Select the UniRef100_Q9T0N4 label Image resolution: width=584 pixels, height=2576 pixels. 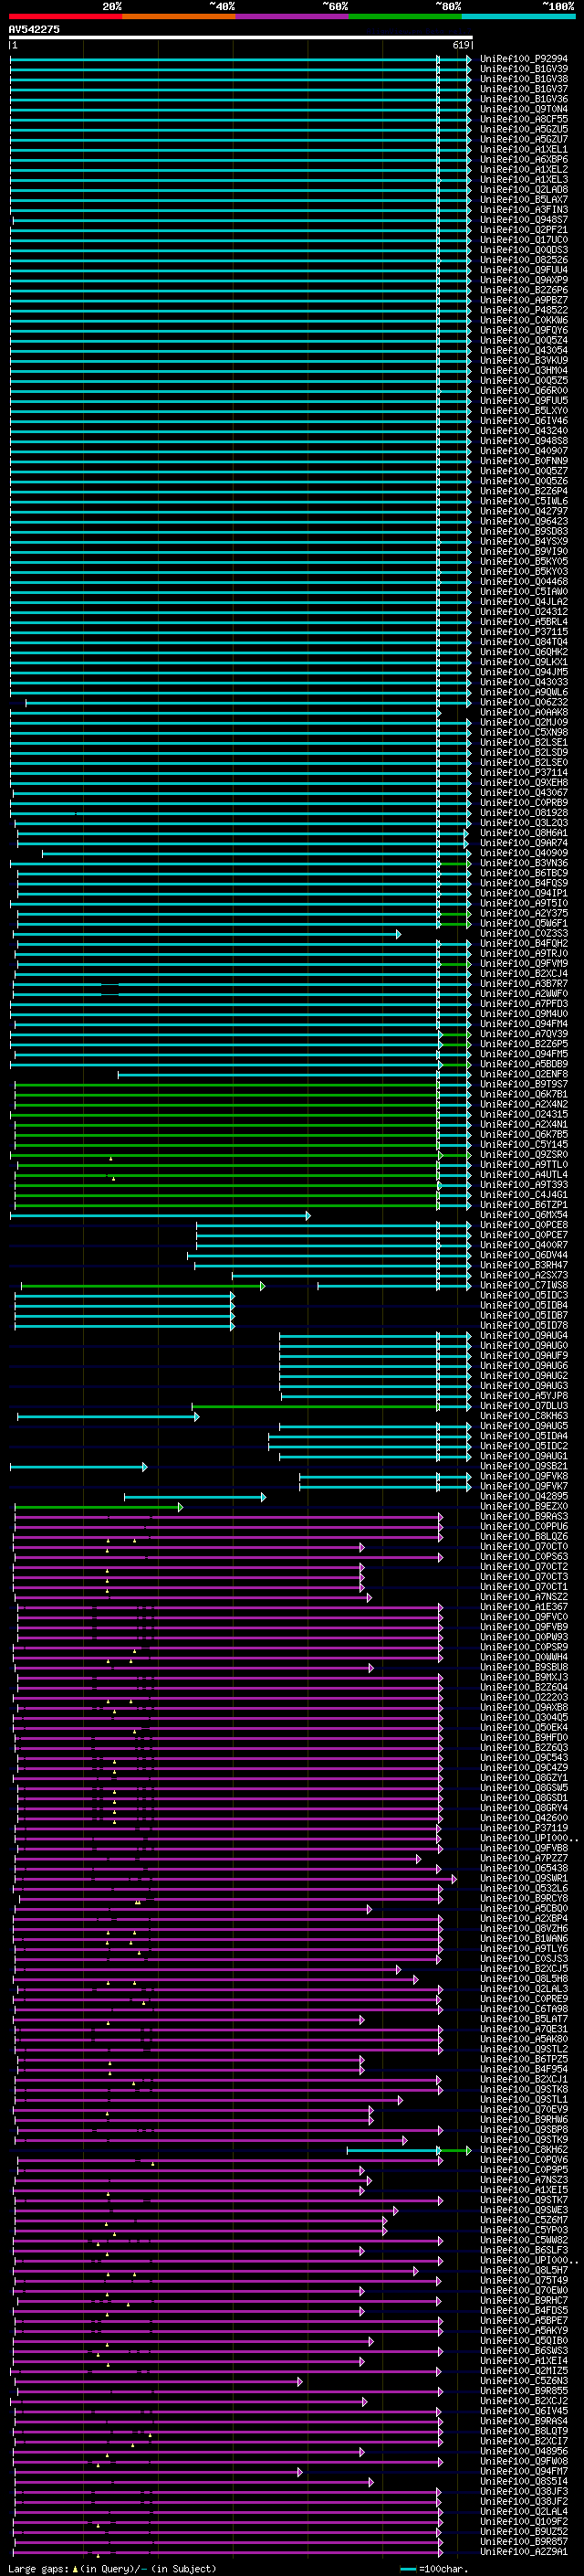pyautogui.click(x=524, y=109)
